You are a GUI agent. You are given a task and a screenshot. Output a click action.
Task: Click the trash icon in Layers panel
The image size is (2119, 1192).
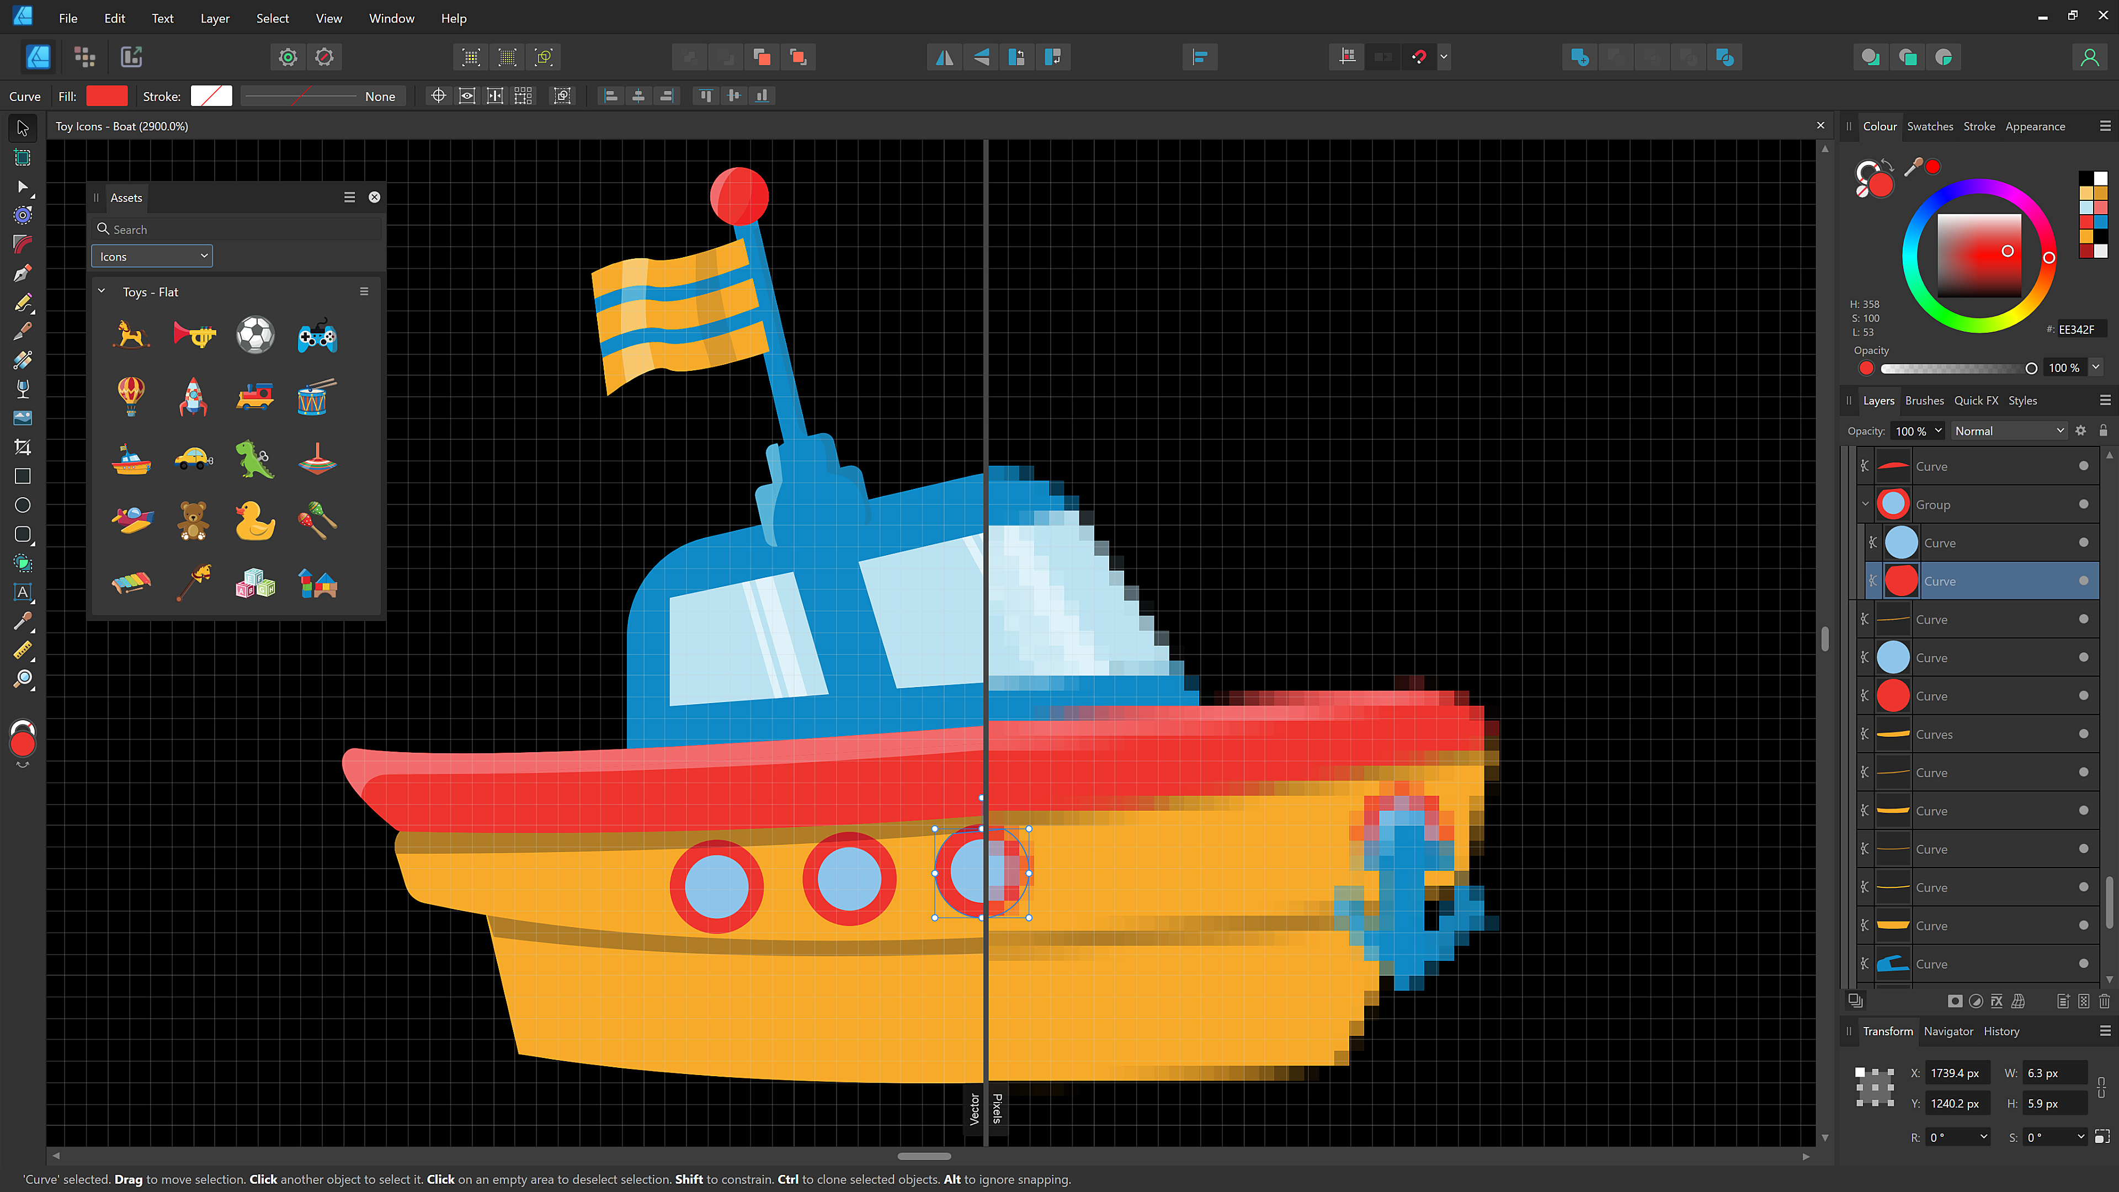(2104, 1001)
